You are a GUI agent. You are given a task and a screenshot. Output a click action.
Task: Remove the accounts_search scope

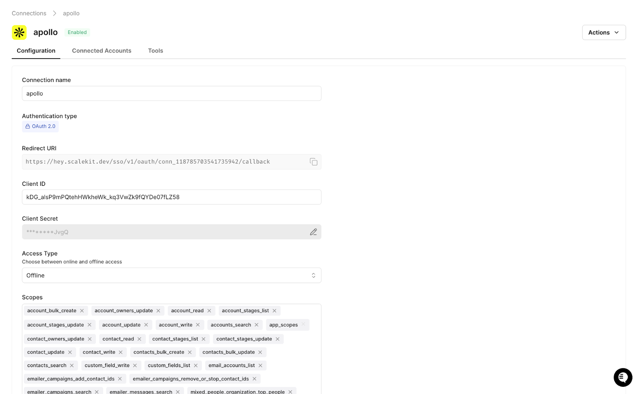click(x=257, y=325)
